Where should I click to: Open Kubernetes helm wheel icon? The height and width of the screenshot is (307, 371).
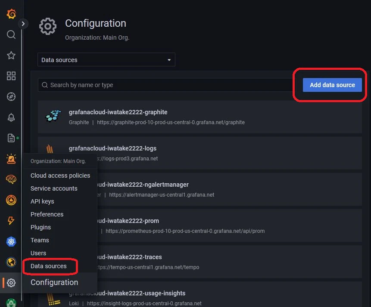11,241
